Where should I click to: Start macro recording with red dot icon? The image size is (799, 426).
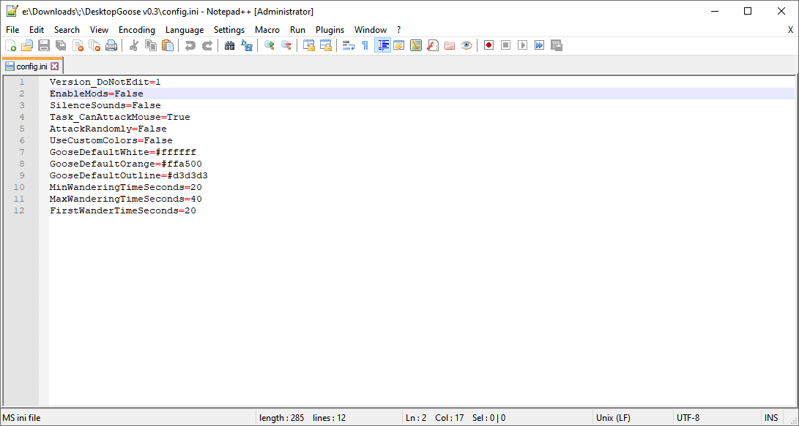488,45
